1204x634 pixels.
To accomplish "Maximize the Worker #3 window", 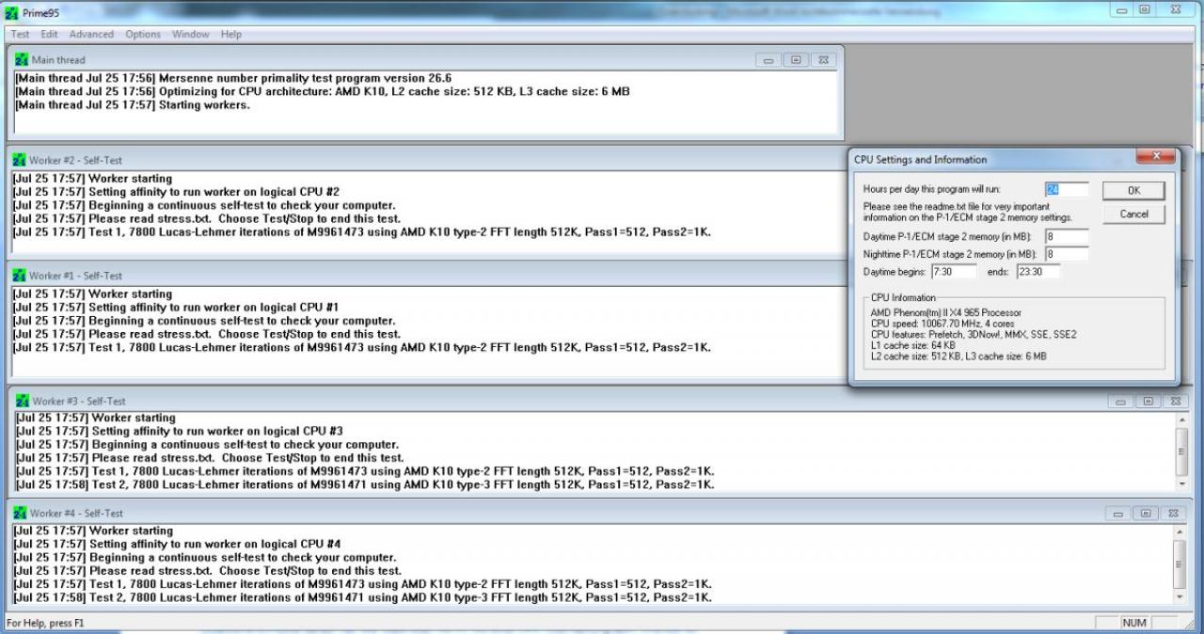I will tap(1147, 402).
